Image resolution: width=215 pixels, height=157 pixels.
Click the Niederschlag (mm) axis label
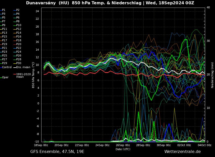[x=212, y=75]
